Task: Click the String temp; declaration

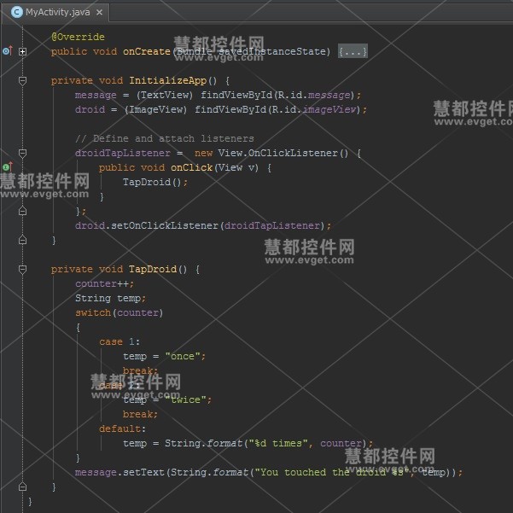Action: coord(111,298)
